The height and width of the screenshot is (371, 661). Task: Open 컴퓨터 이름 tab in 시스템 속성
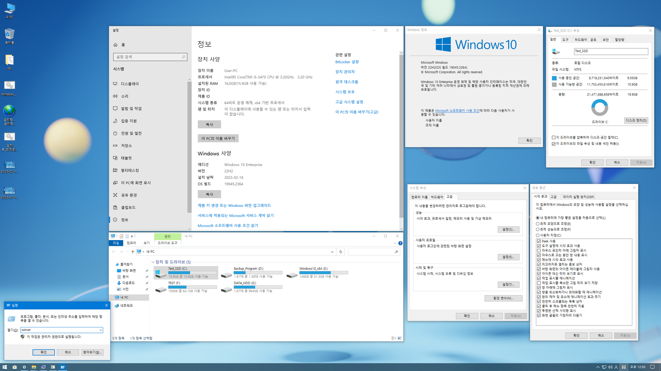tap(419, 197)
